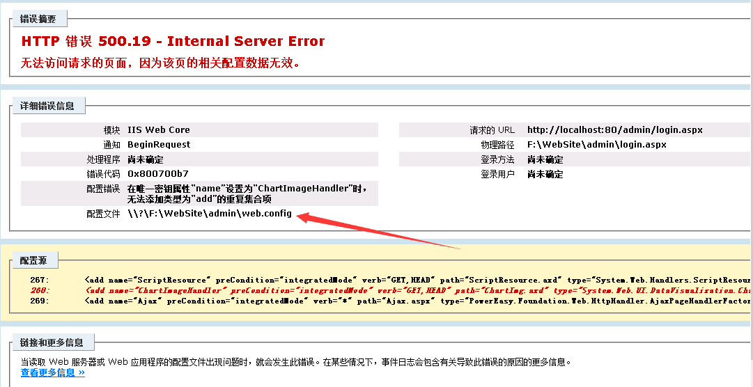The height and width of the screenshot is (387, 753).
Task: Click the requested URL localhost login.aspx
Action: 614,130
